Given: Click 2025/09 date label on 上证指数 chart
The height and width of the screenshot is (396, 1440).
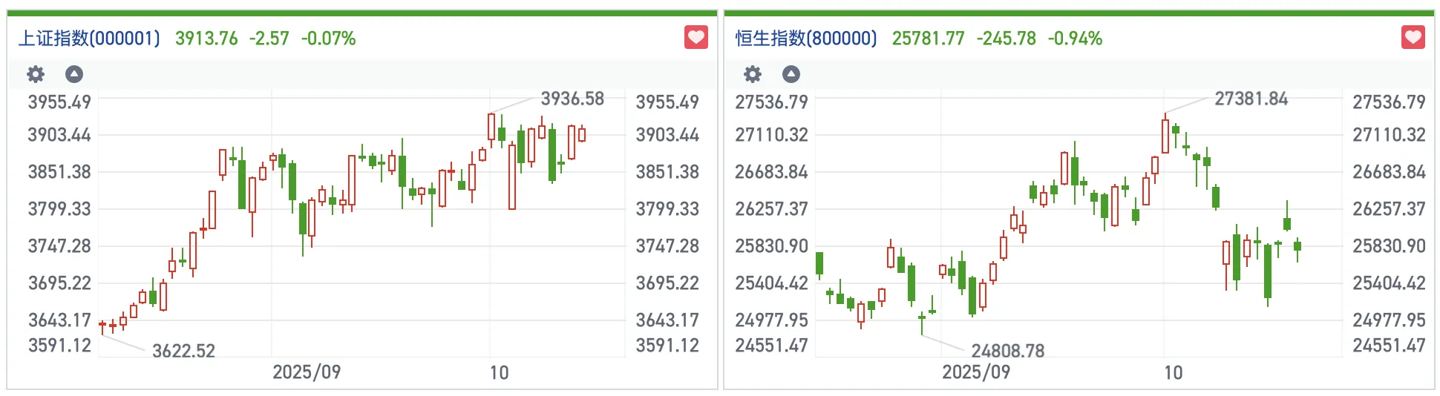Looking at the screenshot, I should 307,372.
